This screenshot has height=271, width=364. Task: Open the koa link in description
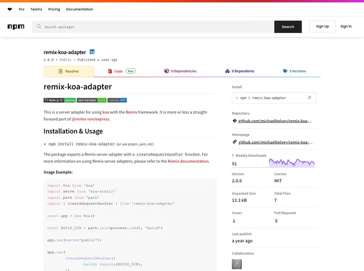tap(106, 112)
